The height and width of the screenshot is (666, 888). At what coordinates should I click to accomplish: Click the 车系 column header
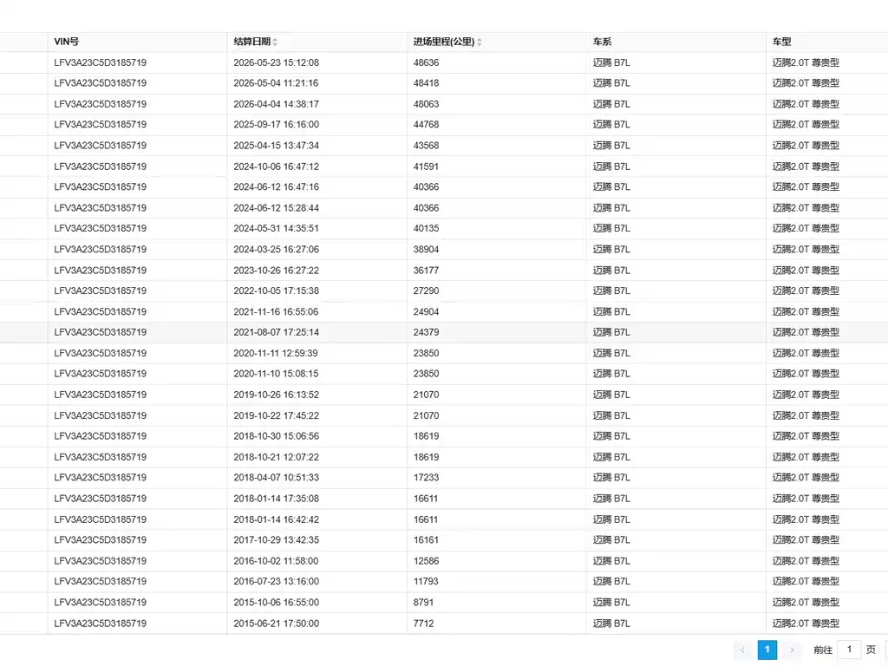click(x=676, y=42)
